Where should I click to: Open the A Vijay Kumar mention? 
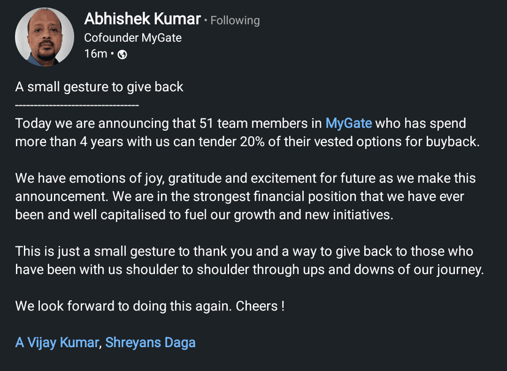click(56, 342)
